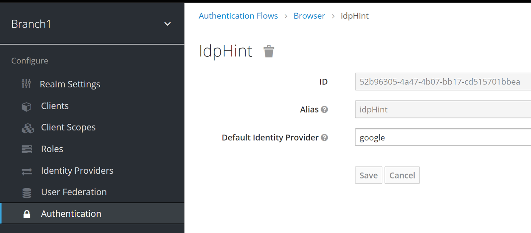This screenshot has height=233, width=531.
Task: Follow the Authentication Flows breadcrumb link
Action: 238,16
